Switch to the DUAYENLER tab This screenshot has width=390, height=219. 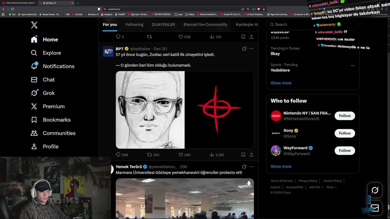[x=163, y=24]
